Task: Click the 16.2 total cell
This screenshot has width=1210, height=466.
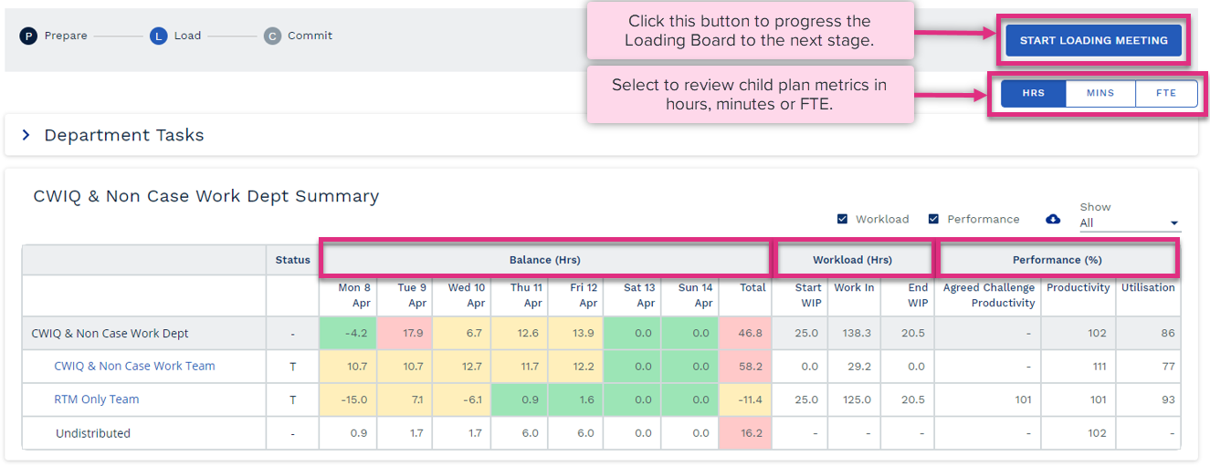Action: [745, 433]
